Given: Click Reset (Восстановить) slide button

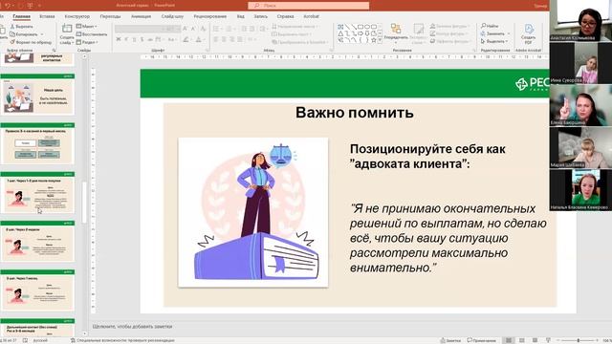Looking at the screenshot, I should click(x=92, y=34).
